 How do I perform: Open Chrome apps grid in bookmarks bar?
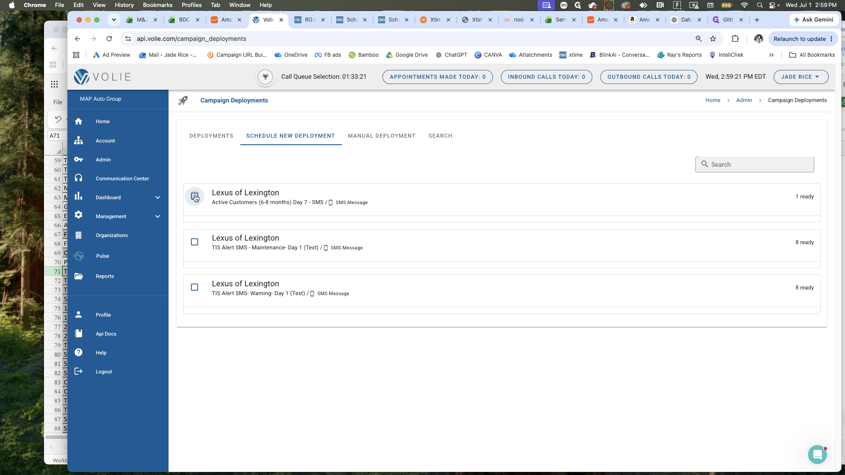click(76, 55)
